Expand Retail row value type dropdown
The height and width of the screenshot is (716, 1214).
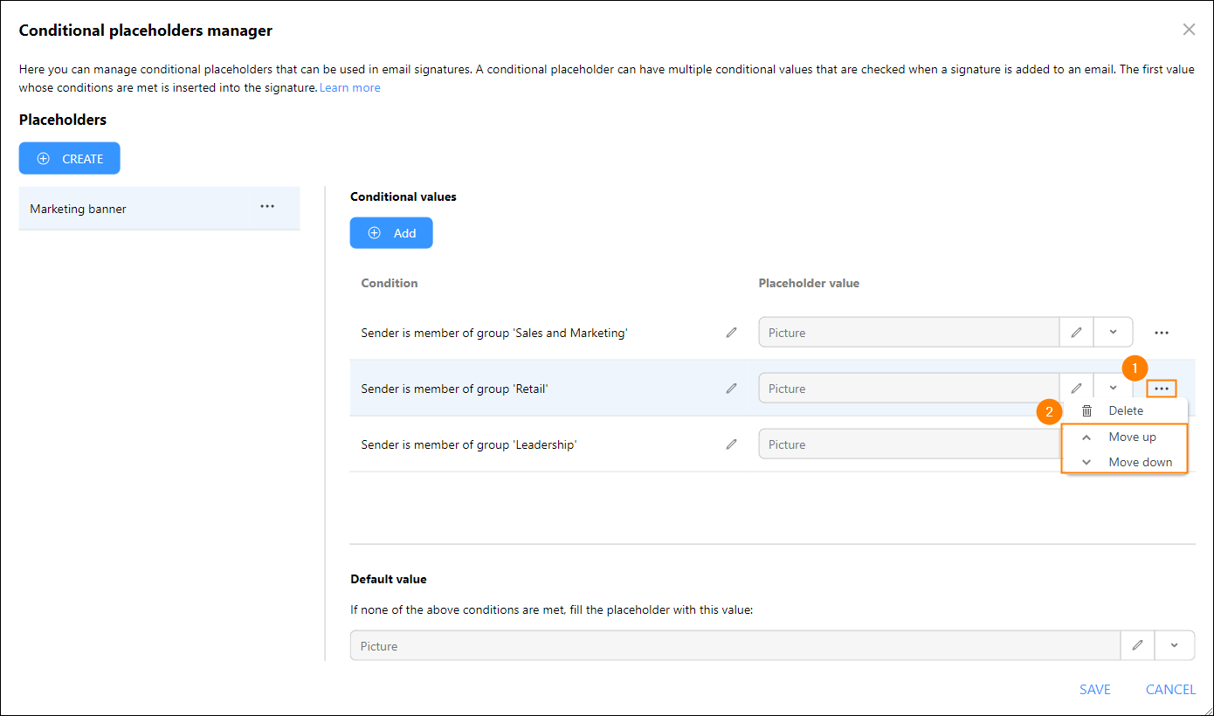(x=1114, y=389)
